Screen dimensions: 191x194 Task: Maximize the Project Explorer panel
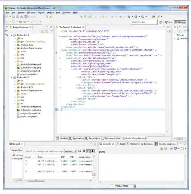click(x=51, y=27)
